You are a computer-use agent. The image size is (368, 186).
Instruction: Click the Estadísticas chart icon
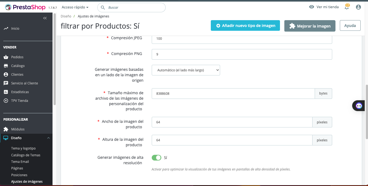point(6,92)
